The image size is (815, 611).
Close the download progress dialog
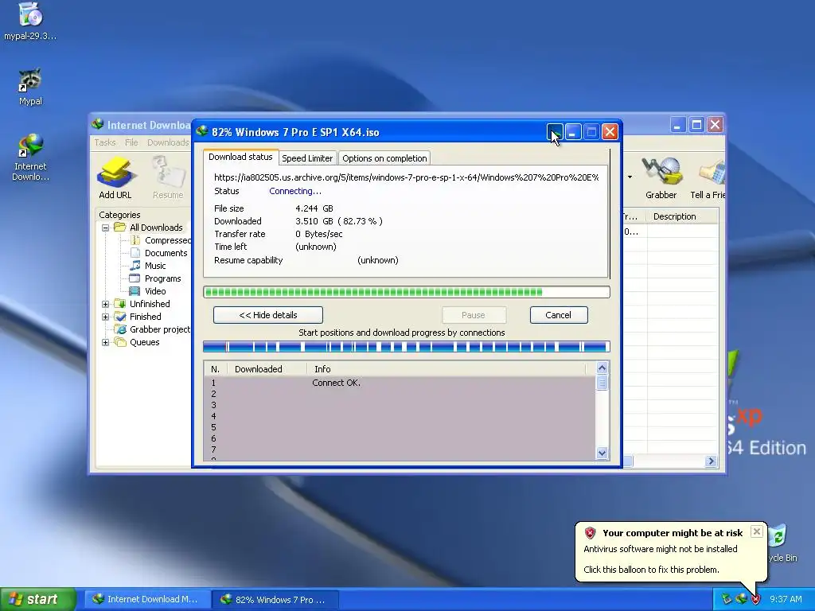(x=610, y=132)
